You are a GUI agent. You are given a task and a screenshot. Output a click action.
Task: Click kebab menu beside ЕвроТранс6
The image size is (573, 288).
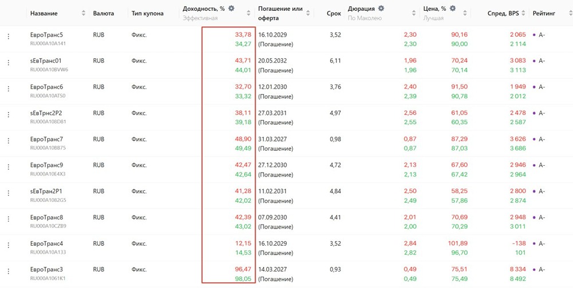click(x=9, y=89)
